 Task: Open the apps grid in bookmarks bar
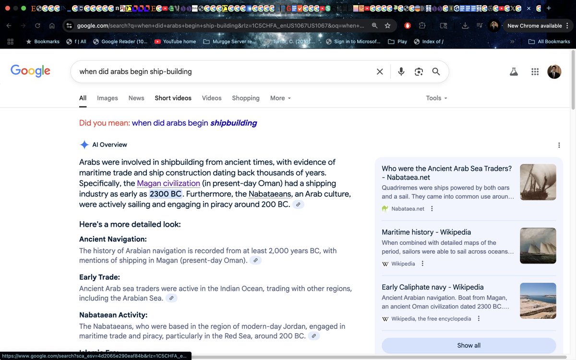(x=10, y=42)
